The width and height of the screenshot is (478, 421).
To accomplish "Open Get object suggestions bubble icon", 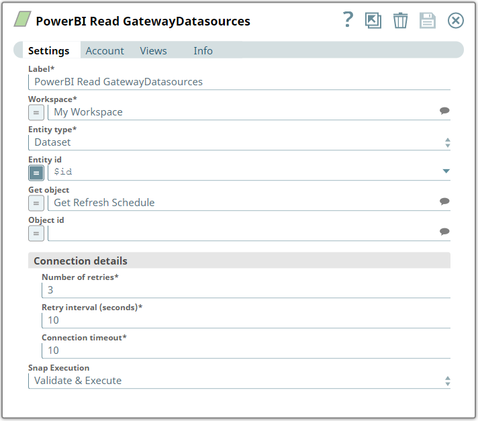I will tap(444, 201).
